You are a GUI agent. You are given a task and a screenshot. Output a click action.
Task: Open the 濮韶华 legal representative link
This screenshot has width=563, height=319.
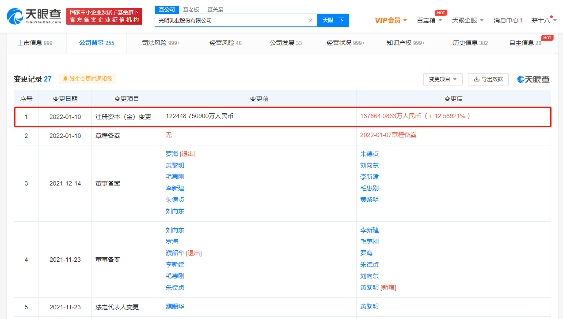[x=175, y=306]
